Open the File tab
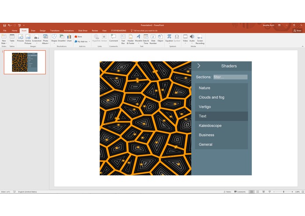Viewport: 305px width, 216px height. [x=5, y=31]
